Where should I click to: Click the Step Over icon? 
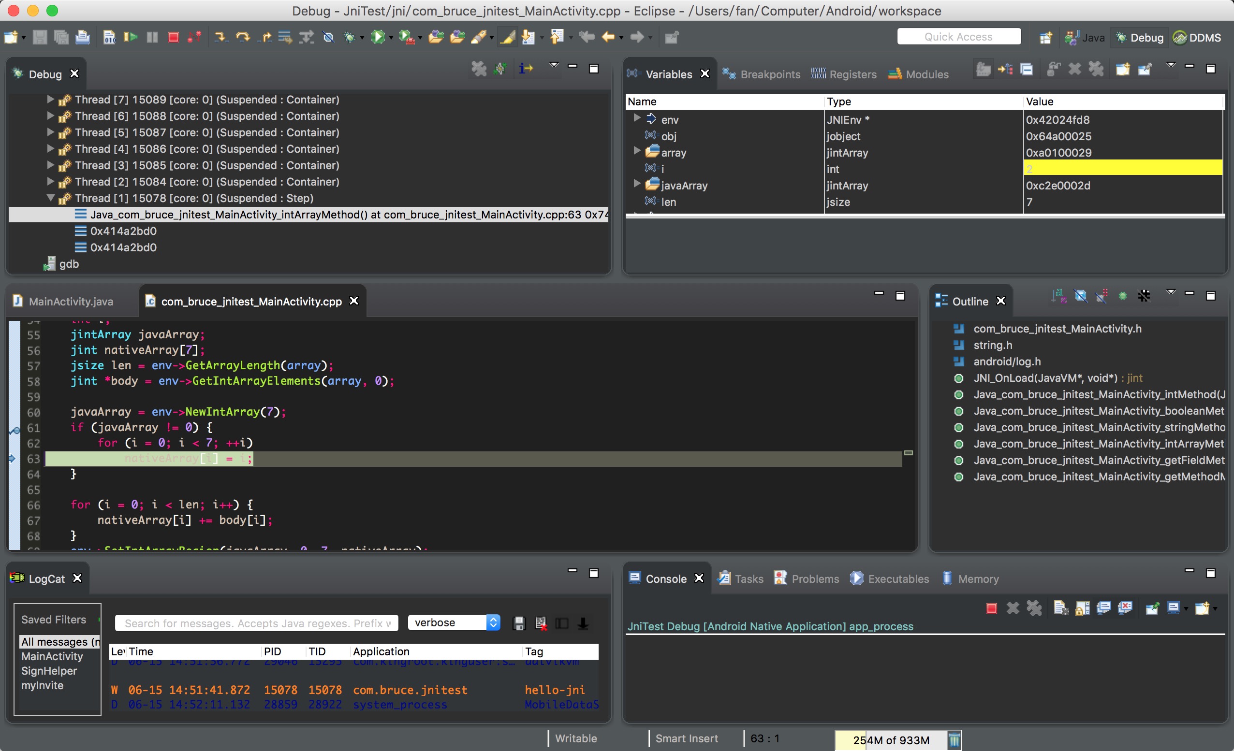(243, 37)
